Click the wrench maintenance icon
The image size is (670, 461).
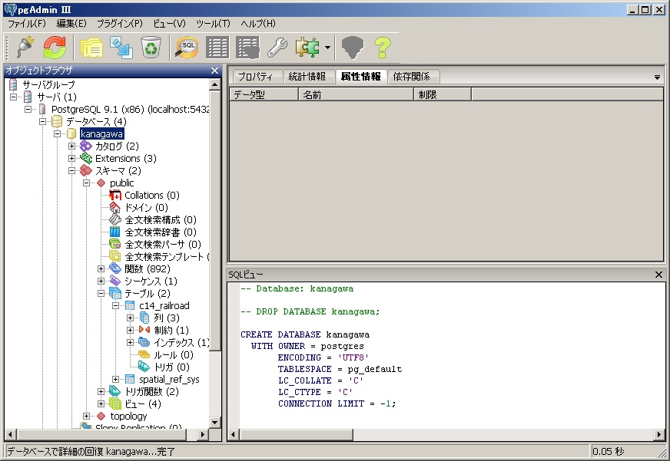(x=277, y=48)
